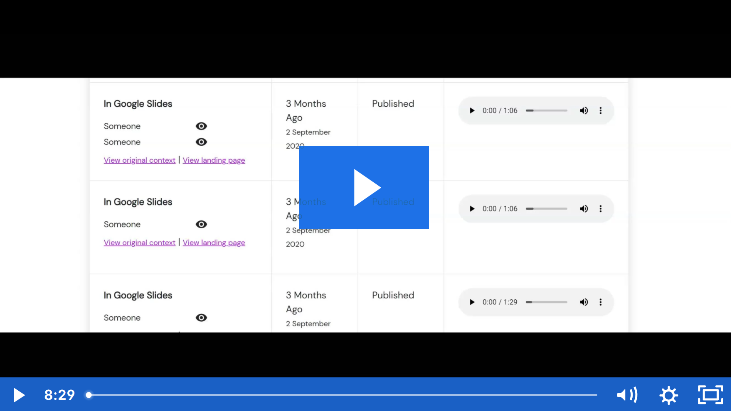Click the "2 September" date in the top row

coord(308,132)
